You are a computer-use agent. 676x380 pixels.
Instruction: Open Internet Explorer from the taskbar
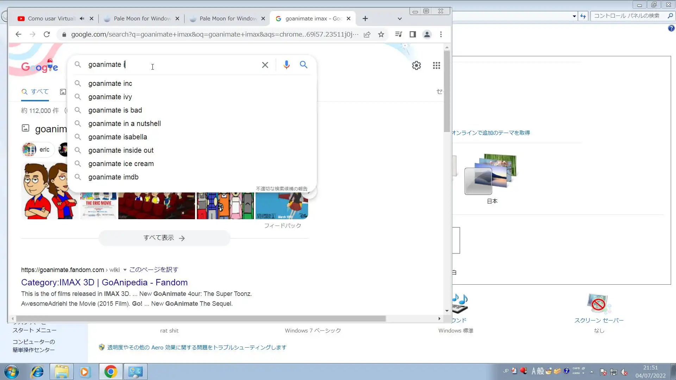coord(37,372)
